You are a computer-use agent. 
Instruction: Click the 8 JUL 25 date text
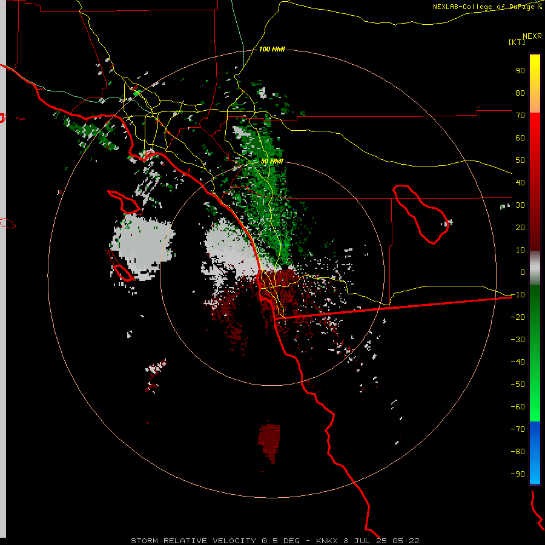(365, 541)
